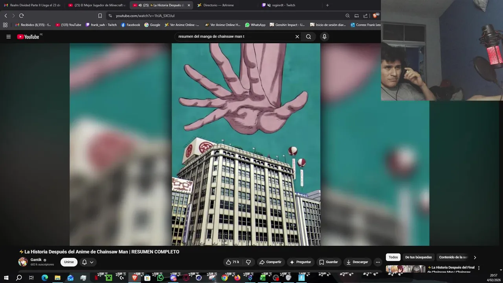Select Contenido de la serie chip
Screen dimensions: 503x283
pyautogui.click(x=453, y=257)
